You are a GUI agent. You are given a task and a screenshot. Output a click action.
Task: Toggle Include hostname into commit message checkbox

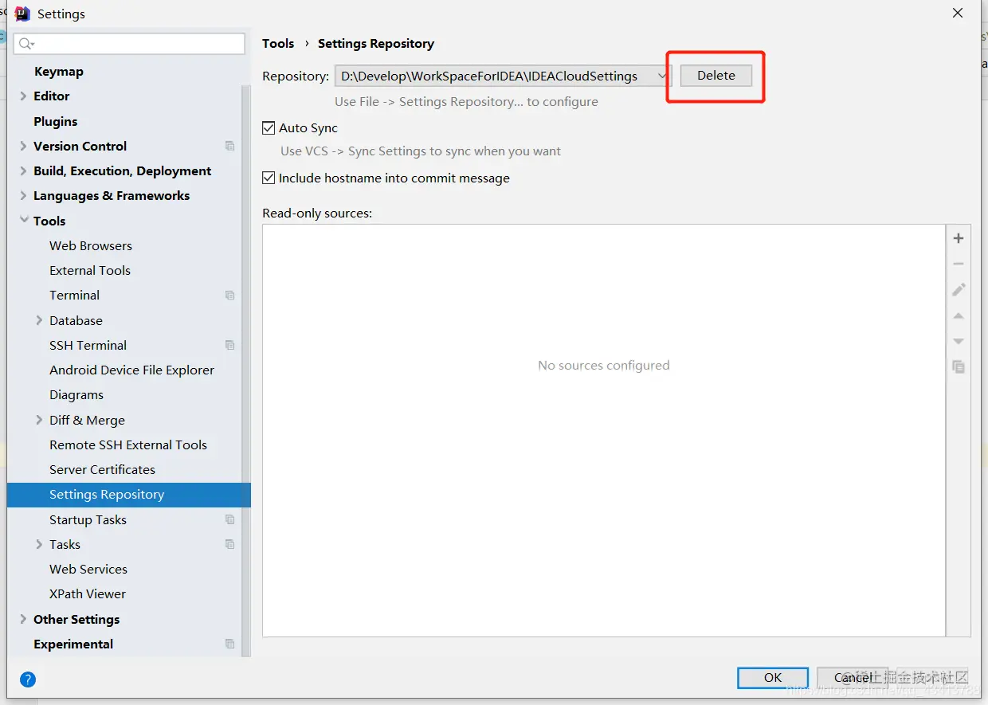tap(269, 178)
